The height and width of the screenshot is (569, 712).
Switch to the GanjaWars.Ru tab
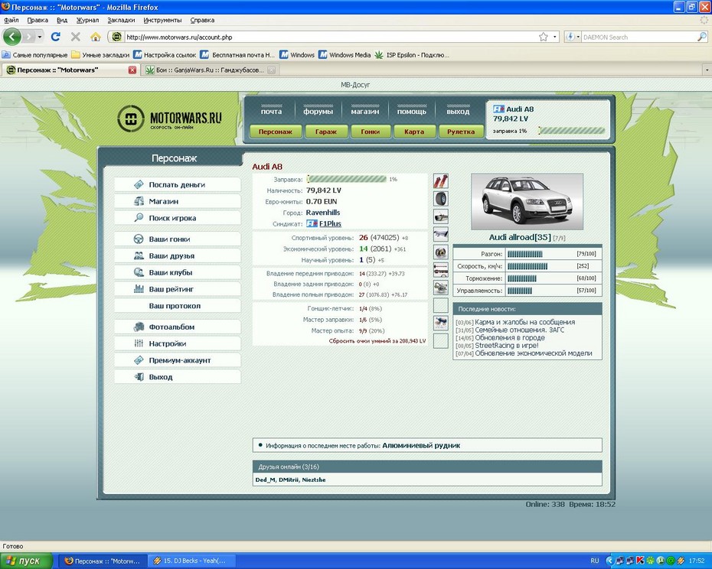pos(210,70)
